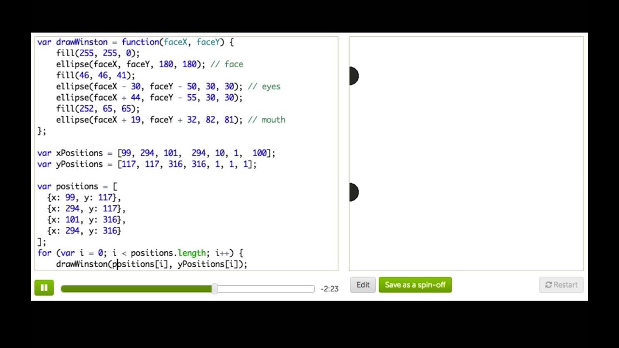
Task: Seek in the unplayed part of the progress bar
Action: 266,289
